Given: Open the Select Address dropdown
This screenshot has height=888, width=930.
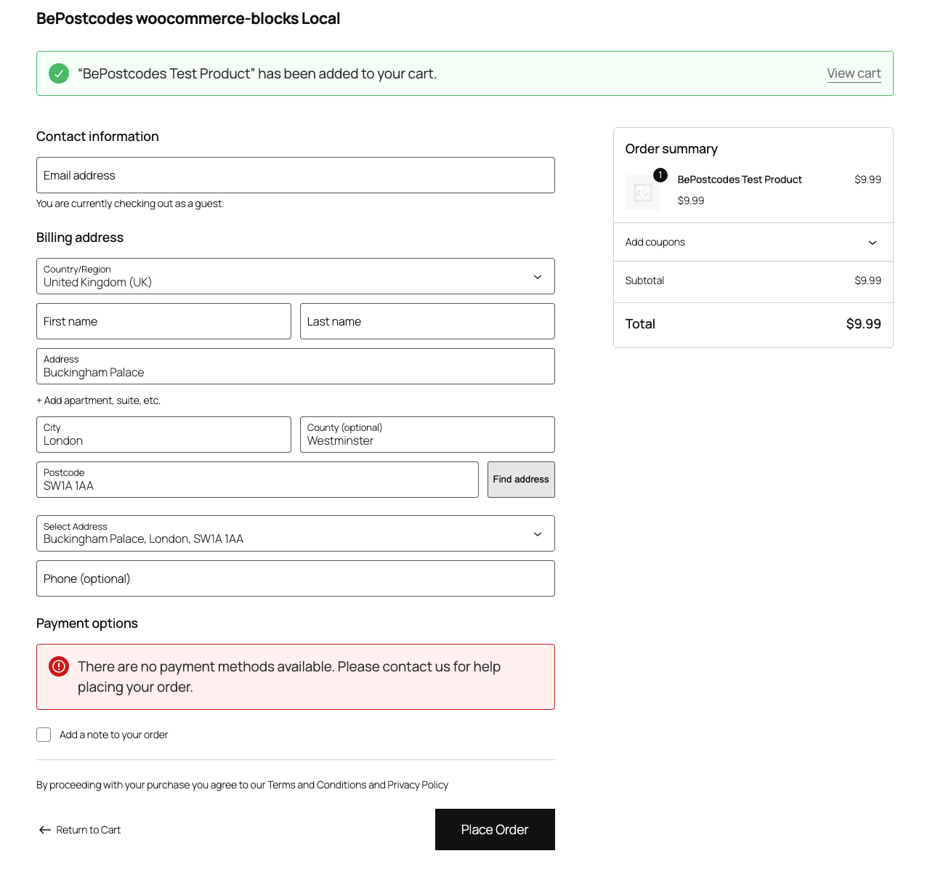Looking at the screenshot, I should tap(296, 533).
